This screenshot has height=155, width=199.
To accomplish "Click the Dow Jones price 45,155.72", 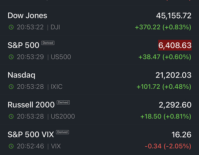I will [x=173, y=15].
